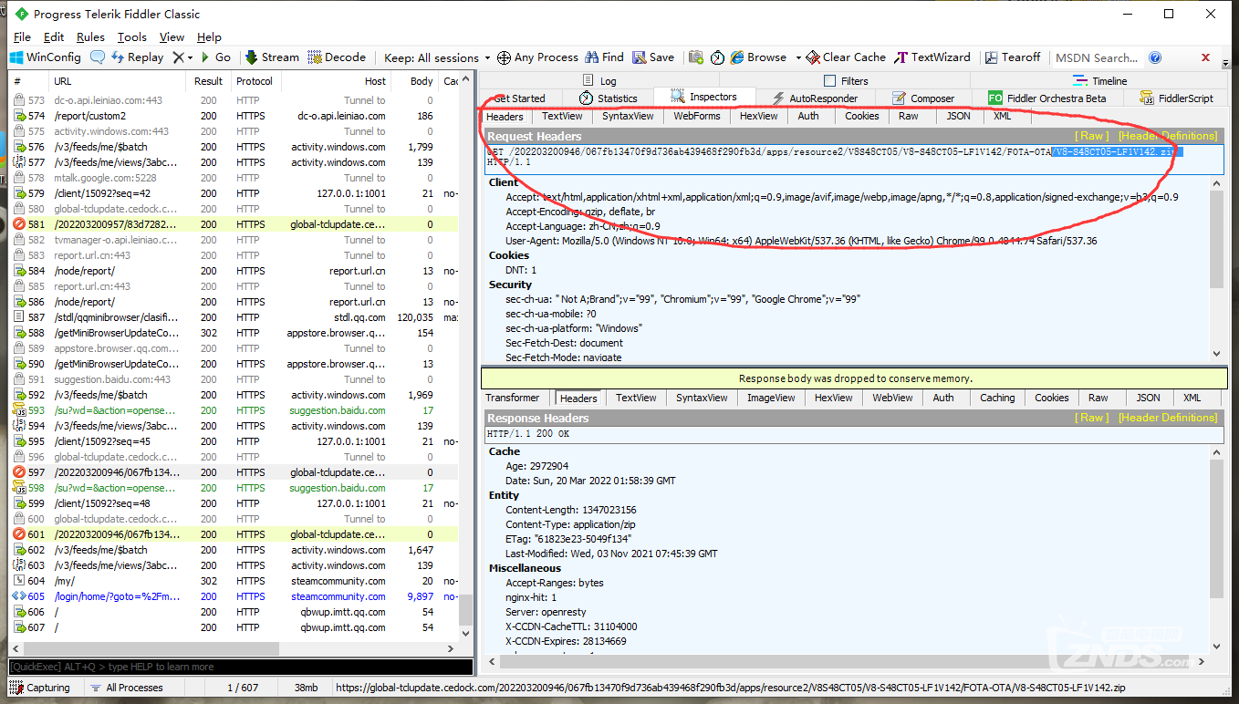The image size is (1239, 704).
Task: Open the View menu
Action: click(x=172, y=37)
